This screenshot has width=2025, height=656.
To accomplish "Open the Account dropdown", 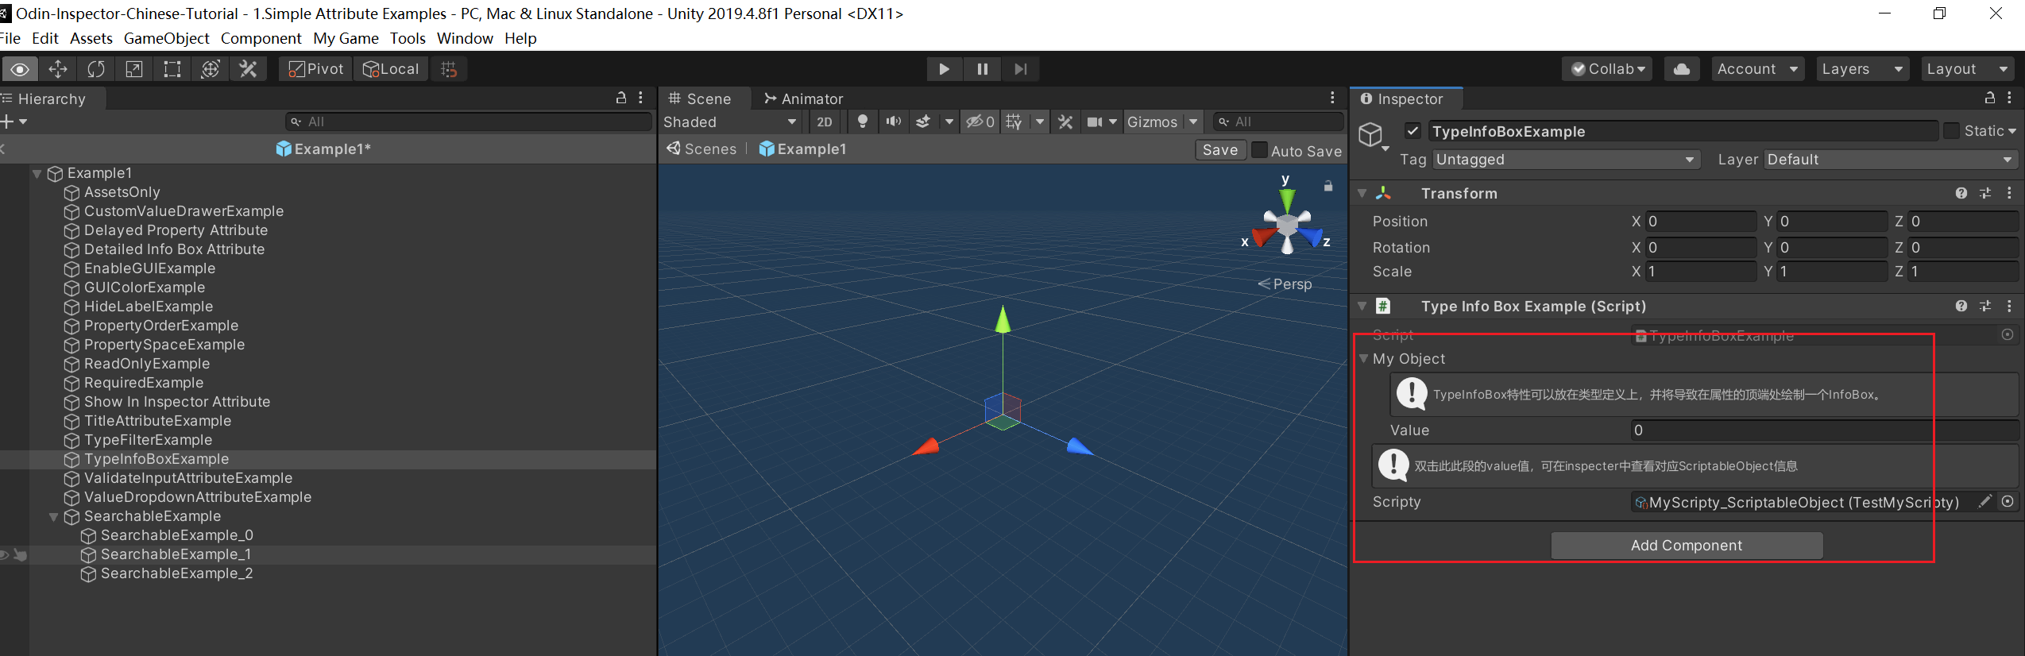I will tap(1757, 69).
